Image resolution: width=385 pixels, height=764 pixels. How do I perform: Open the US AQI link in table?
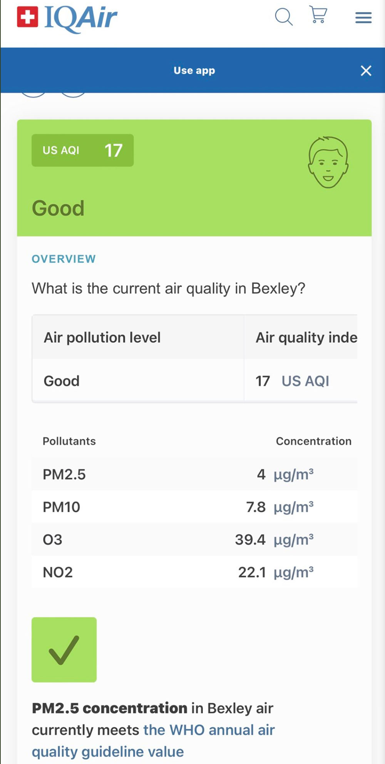point(305,381)
